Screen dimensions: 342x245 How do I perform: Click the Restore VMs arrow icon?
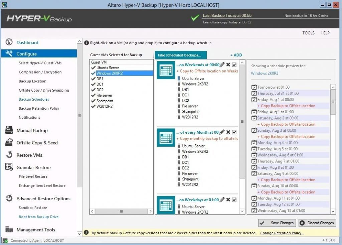(x=9, y=155)
